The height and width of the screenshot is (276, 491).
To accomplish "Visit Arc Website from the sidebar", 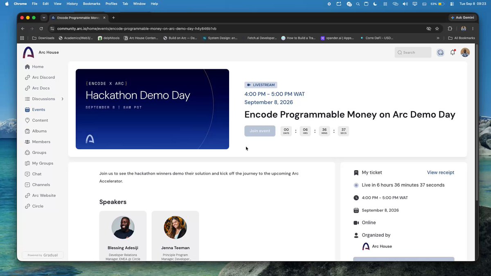I will pyautogui.click(x=40, y=195).
